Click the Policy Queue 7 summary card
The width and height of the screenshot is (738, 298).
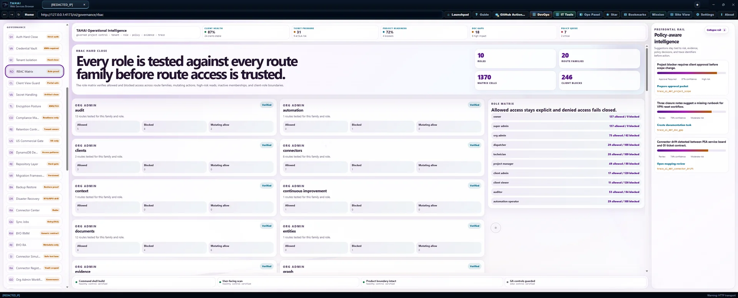point(602,32)
